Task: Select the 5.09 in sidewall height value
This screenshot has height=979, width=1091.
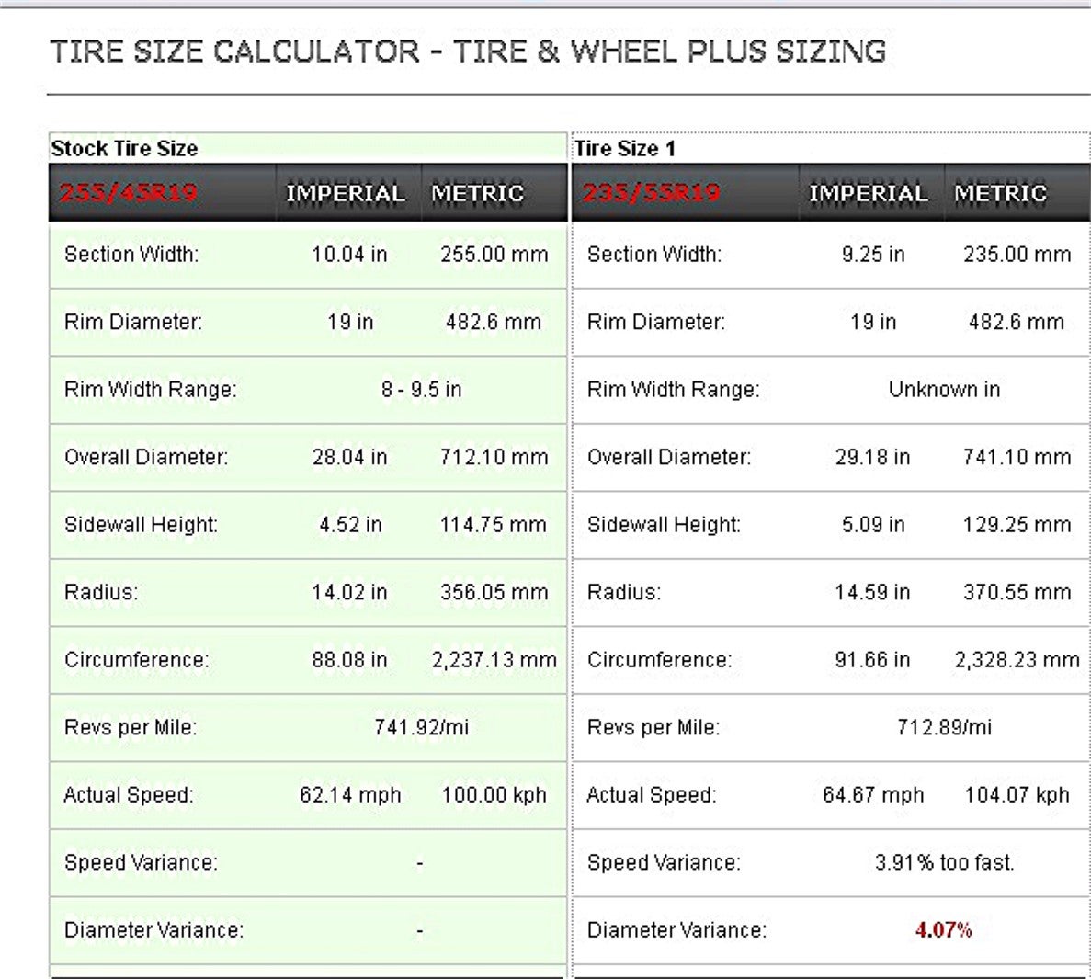Action: pos(872,525)
